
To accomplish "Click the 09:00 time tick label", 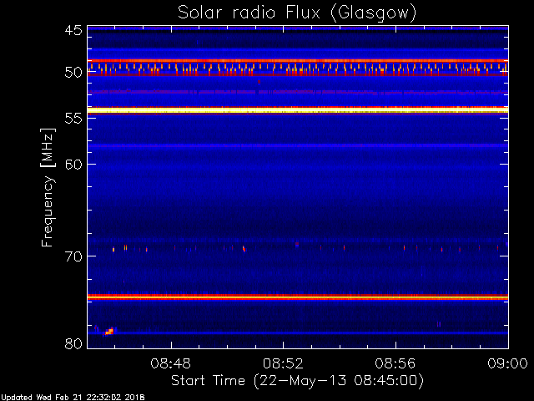I will [507, 363].
